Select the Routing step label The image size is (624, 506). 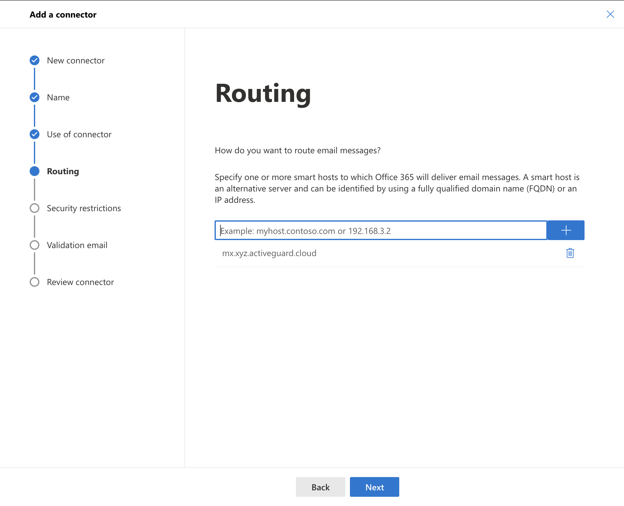63,171
